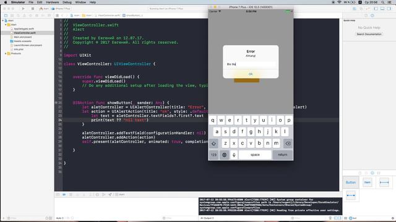Tap the backspace key on simulator keyboard
396x222 pixels.
click(288, 144)
